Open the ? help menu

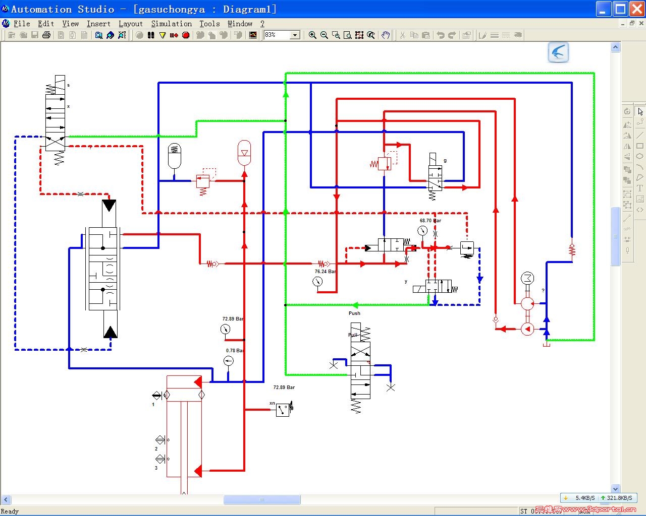tap(262, 23)
